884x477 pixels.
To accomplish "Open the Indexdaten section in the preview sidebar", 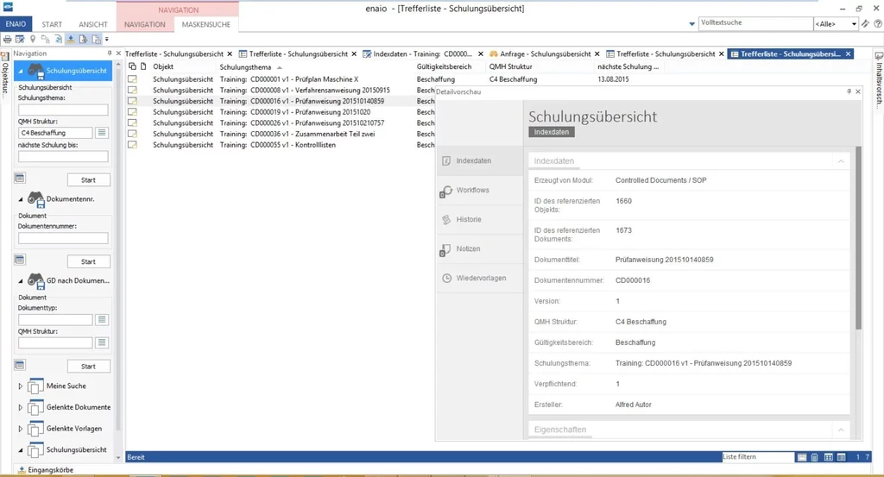I will pos(480,161).
